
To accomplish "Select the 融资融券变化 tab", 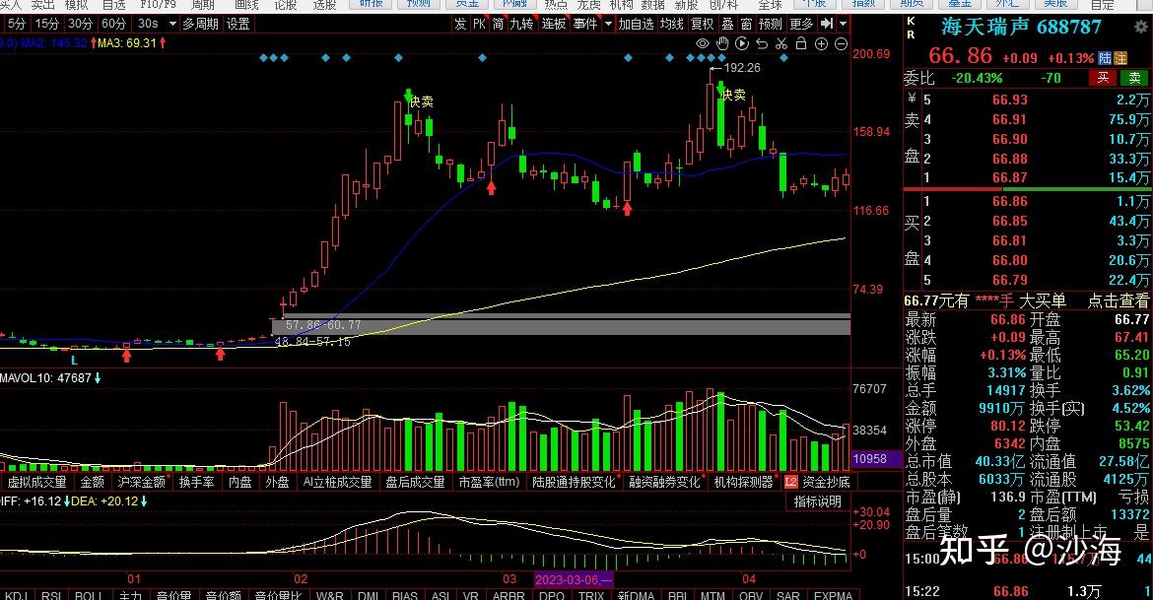I will click(665, 483).
